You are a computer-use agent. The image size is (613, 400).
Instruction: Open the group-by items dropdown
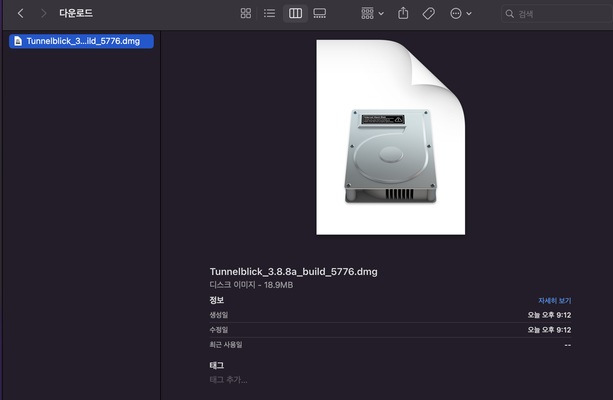click(x=372, y=13)
